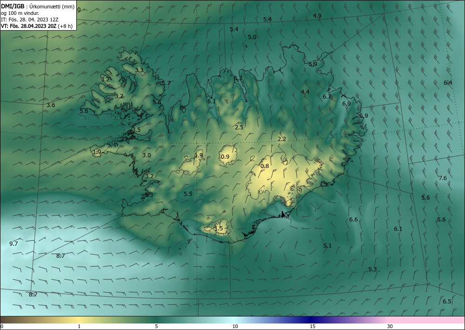Click the 4.4 value in northeast Iceland
465x330 pixels.
click(305, 92)
